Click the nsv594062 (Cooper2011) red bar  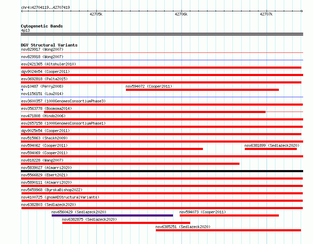point(112,149)
